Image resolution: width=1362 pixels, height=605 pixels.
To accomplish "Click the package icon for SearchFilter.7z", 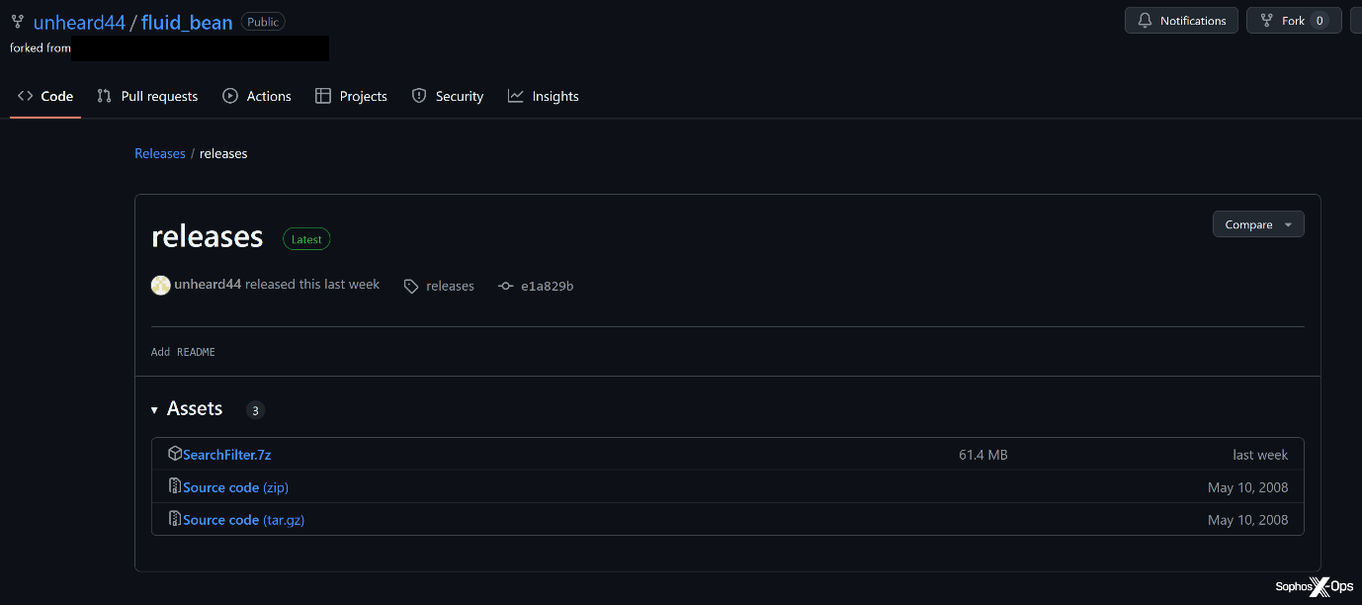I will click(x=175, y=454).
